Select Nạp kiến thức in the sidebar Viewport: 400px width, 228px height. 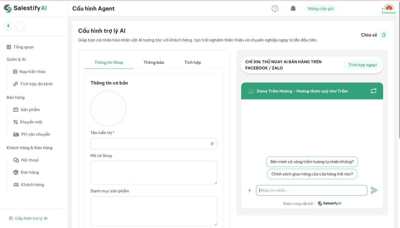tap(33, 71)
